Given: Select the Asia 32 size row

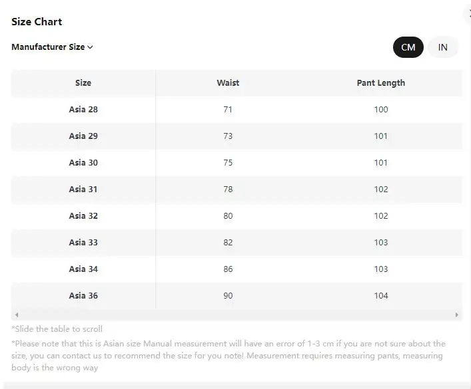Looking at the screenshot, I should click(83, 216).
